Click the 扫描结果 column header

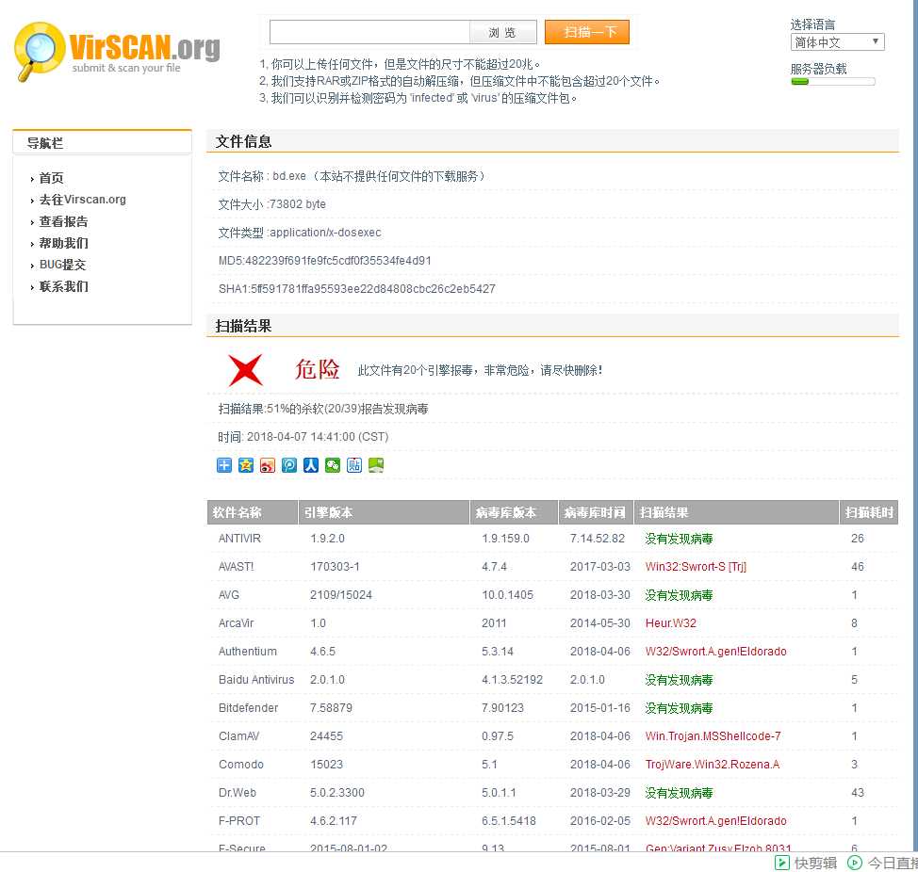[x=736, y=512]
